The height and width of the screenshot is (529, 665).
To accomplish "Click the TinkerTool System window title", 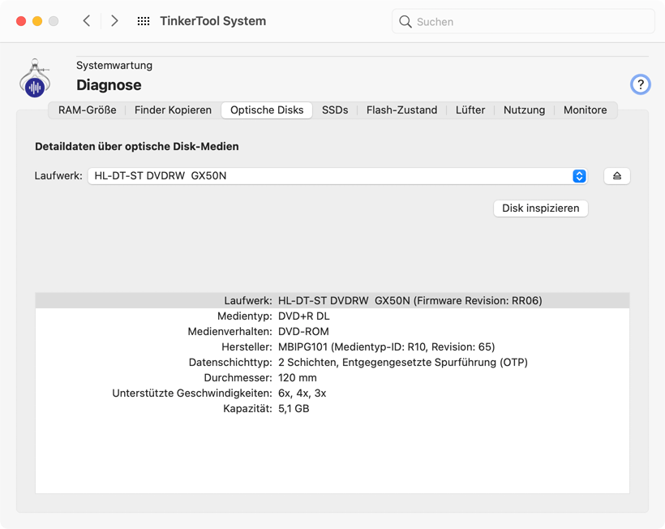I will (x=213, y=21).
